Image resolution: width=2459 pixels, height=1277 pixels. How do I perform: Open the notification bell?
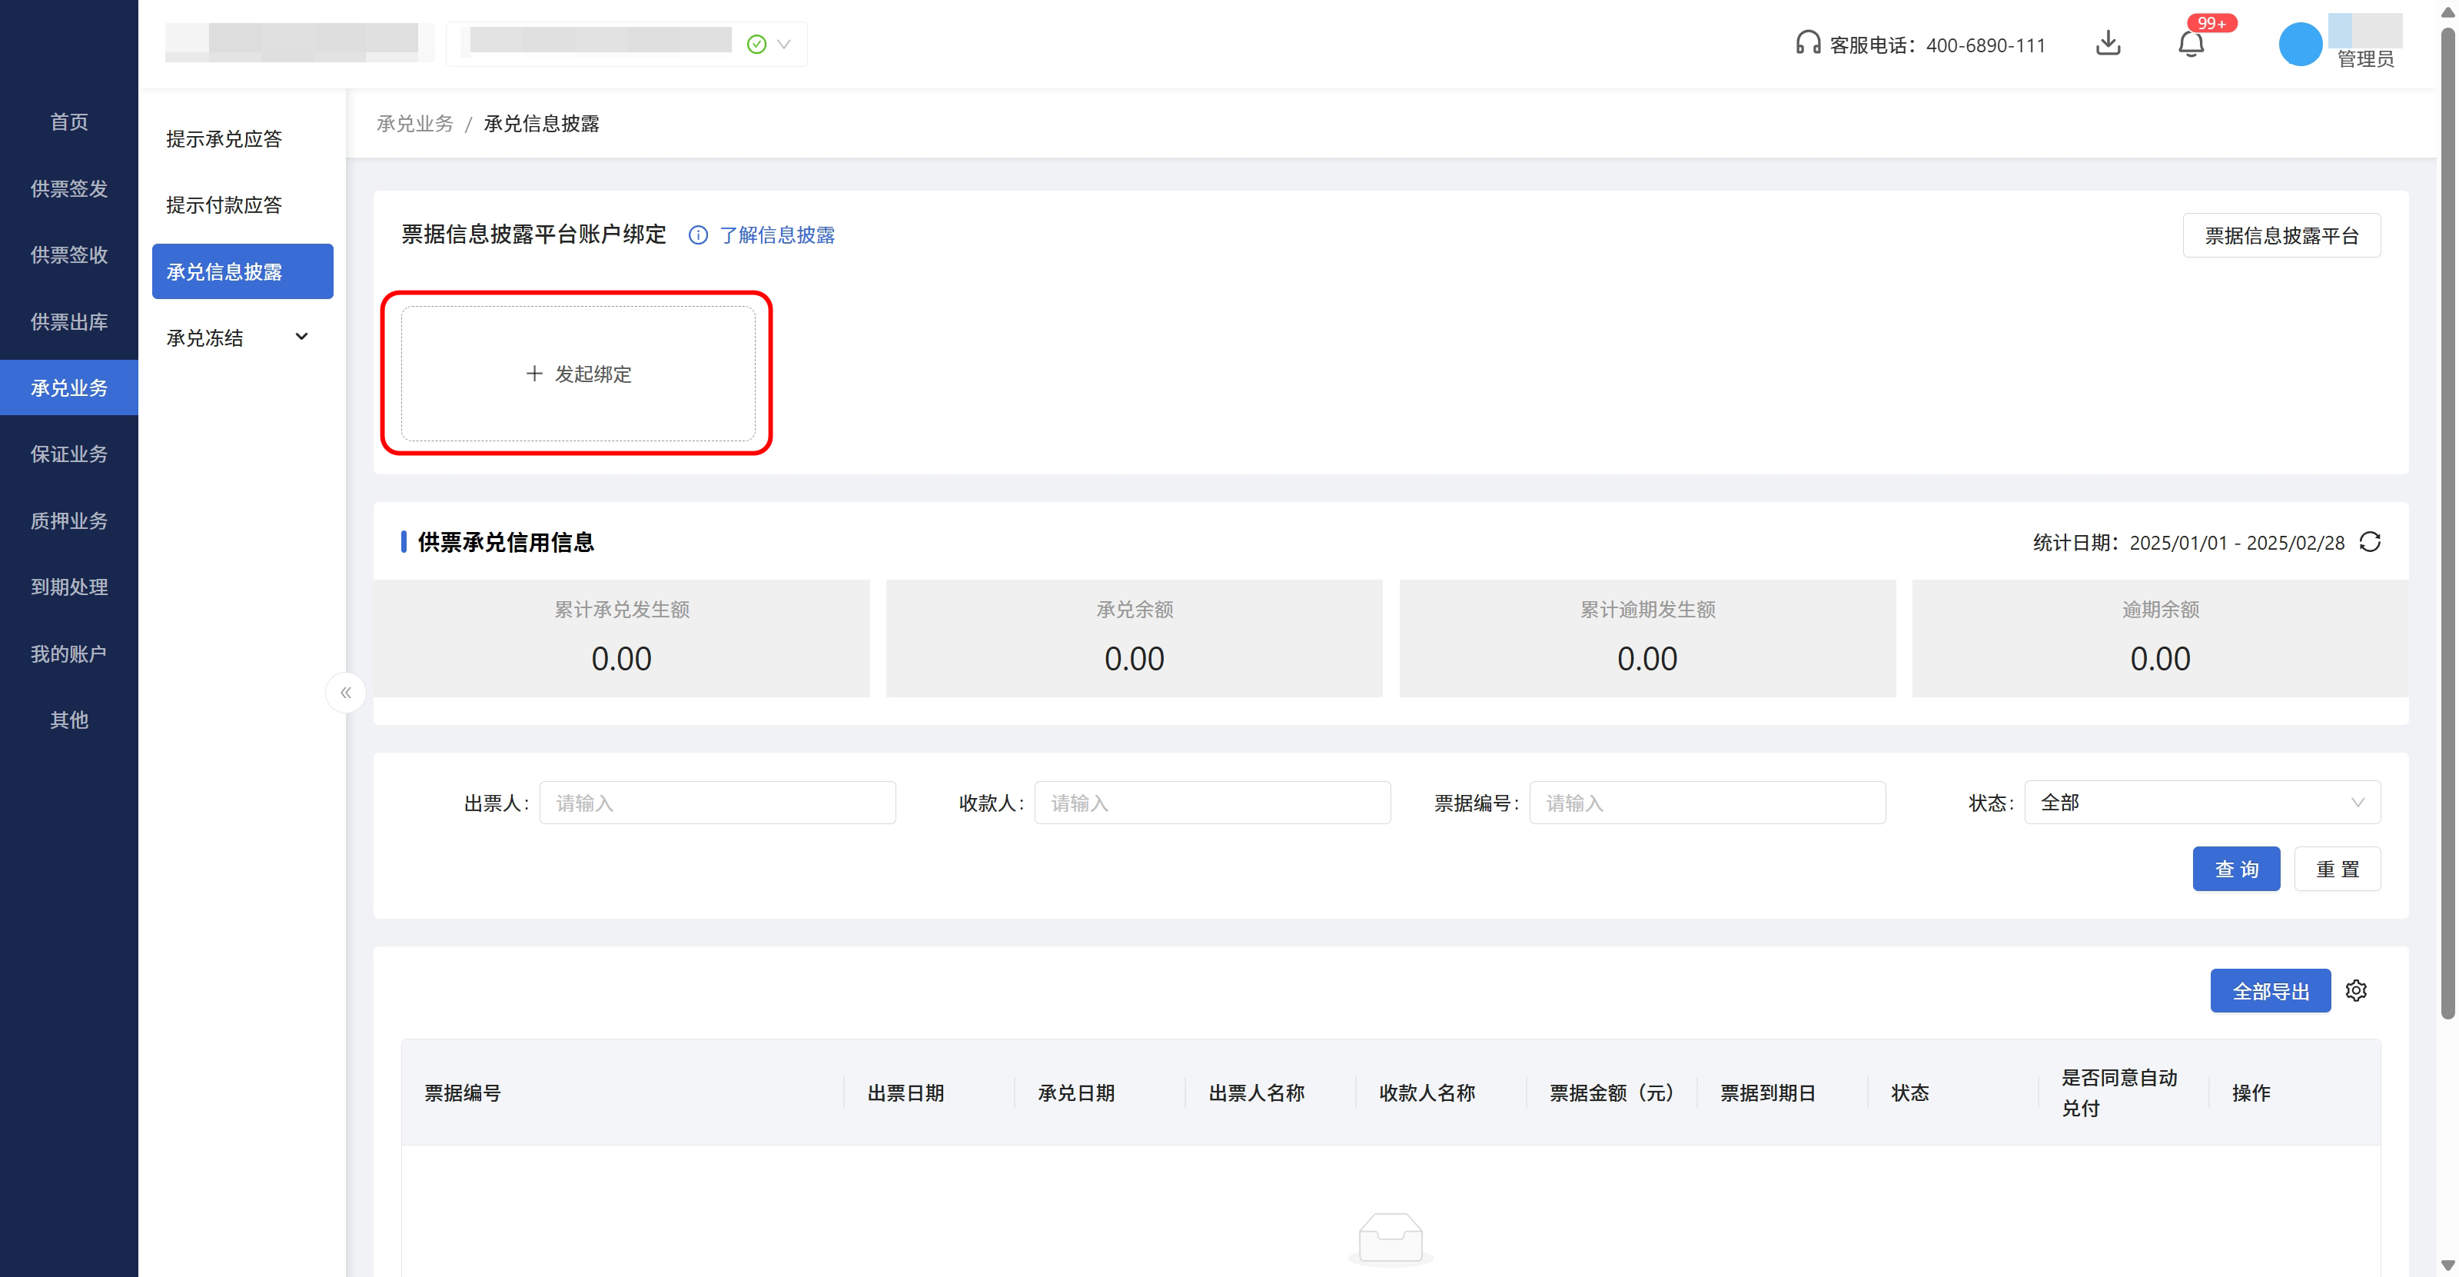coord(2190,44)
